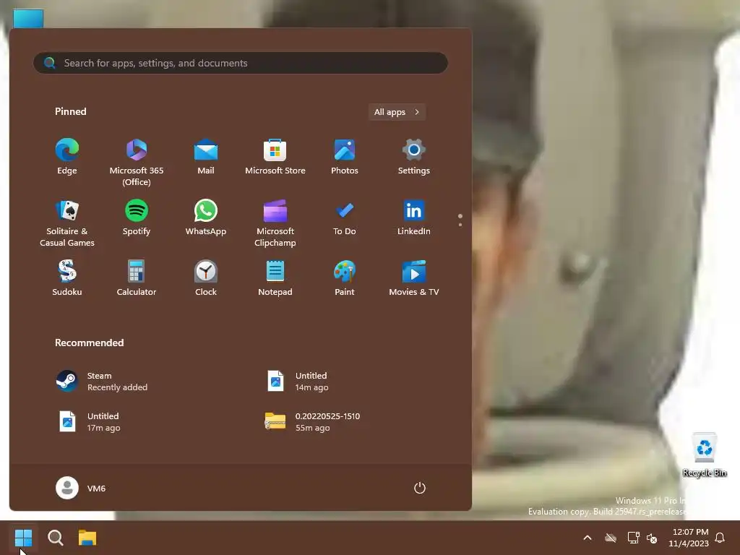The height and width of the screenshot is (555, 740).
Task: Launch the Clock app
Action: [206, 278]
